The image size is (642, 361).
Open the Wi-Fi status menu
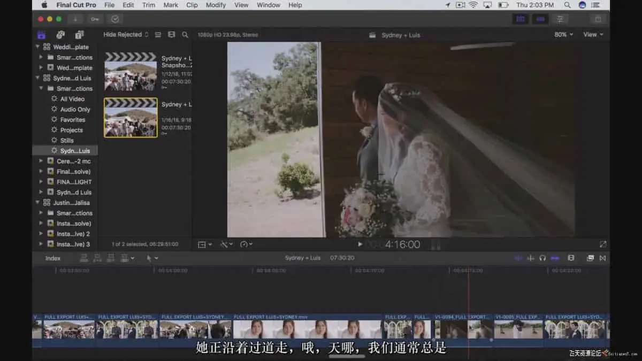pos(473,5)
